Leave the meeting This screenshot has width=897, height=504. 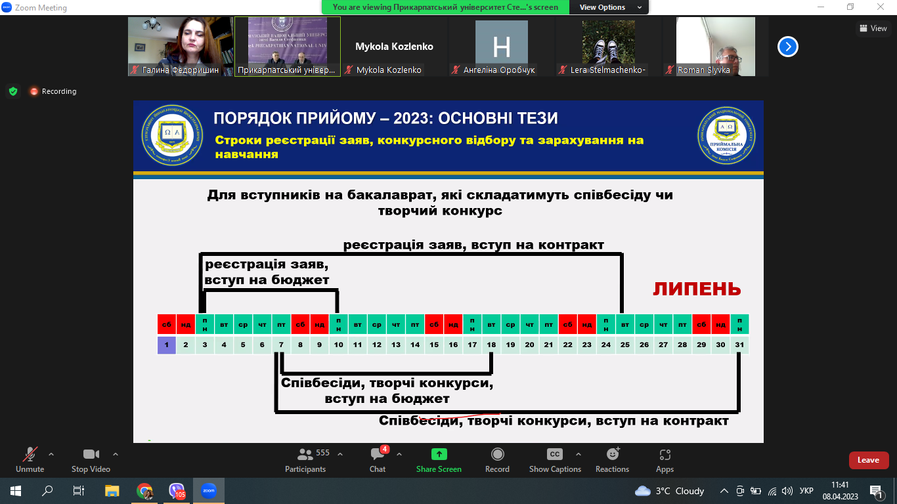(868, 460)
